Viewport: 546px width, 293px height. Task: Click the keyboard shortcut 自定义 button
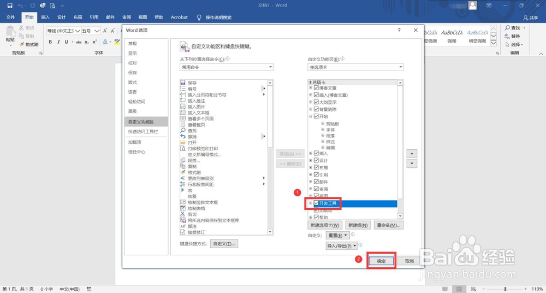point(224,244)
